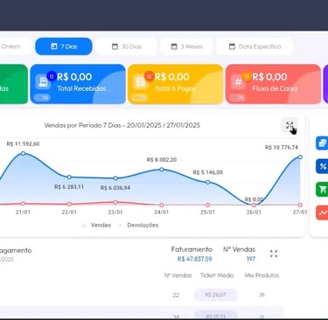This screenshot has height=320, width=328.
Task: Click the Nº Vendas cell showing 22
Action: coord(176,295)
